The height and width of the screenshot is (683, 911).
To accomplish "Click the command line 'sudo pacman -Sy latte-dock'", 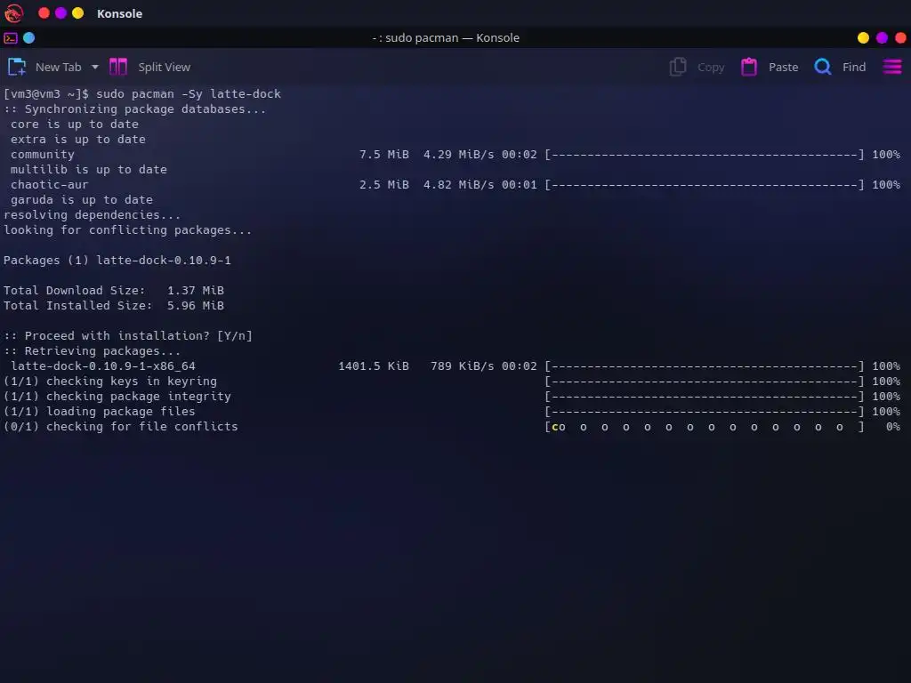I will pos(189,94).
